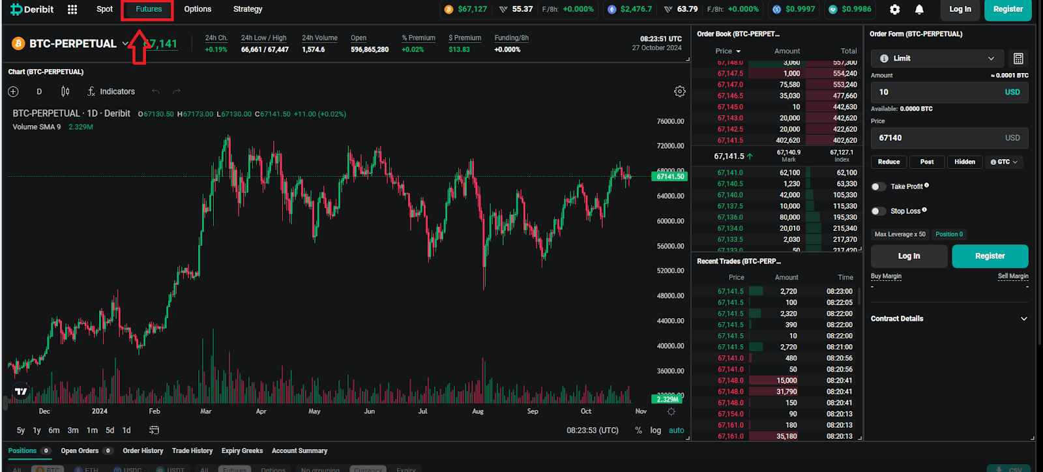Open the notifications bell
The height and width of the screenshot is (472, 1043).
tap(919, 9)
